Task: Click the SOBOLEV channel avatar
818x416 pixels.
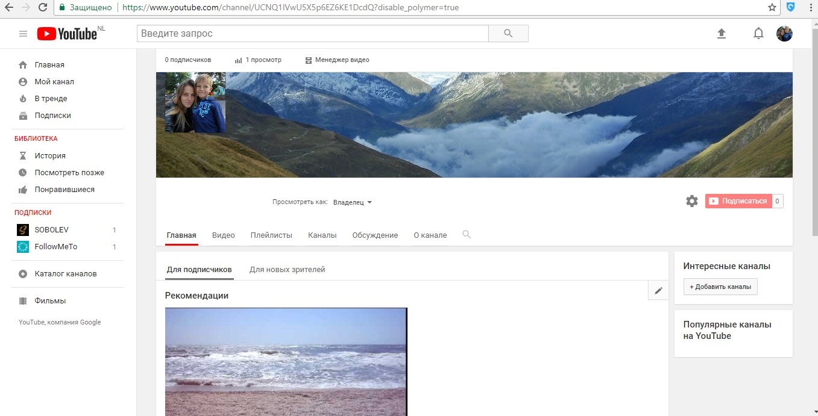Action: [23, 230]
